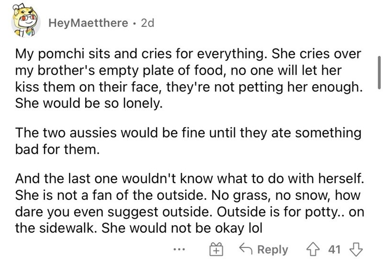Image resolution: width=383 pixels, height=259 pixels.
Task: Open HeyMaetthere's avatar image
Action: [x=25, y=22]
